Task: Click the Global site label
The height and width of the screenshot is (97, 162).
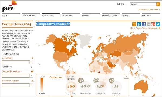Action: [x=121, y=4]
